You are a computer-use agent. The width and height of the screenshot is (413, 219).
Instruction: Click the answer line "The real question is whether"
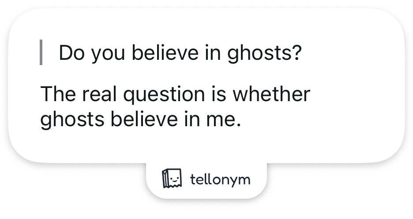175,95
